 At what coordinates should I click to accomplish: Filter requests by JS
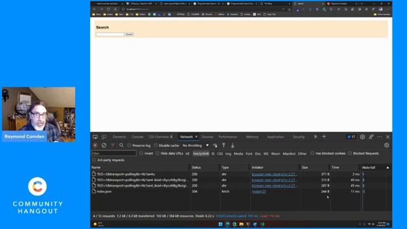pos(213,154)
